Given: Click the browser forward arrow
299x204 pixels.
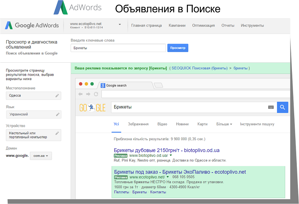Looking at the screenshot, I should click(x=88, y=94).
